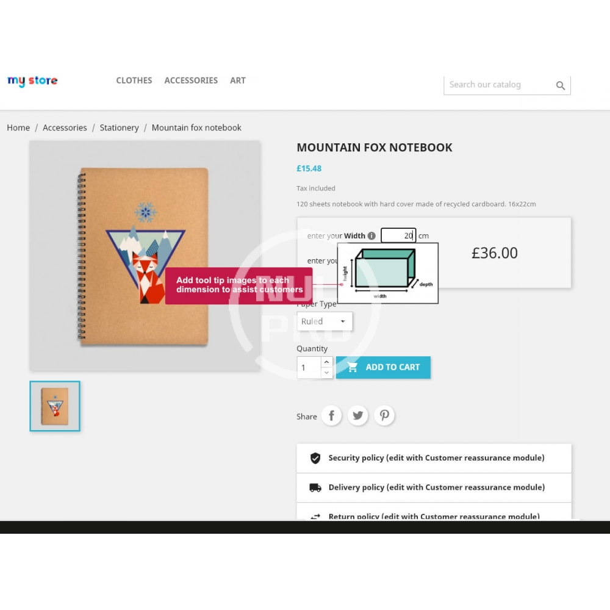Decrease quantity with the down arrow
The image size is (610, 610).
326,373
